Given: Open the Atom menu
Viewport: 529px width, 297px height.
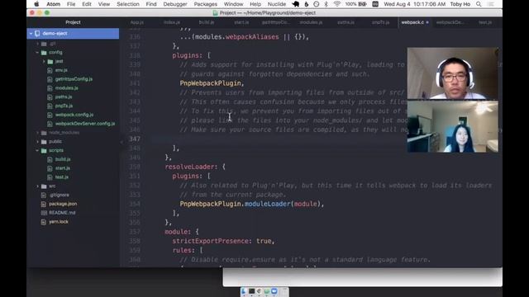Looking at the screenshot, I should point(53,4).
